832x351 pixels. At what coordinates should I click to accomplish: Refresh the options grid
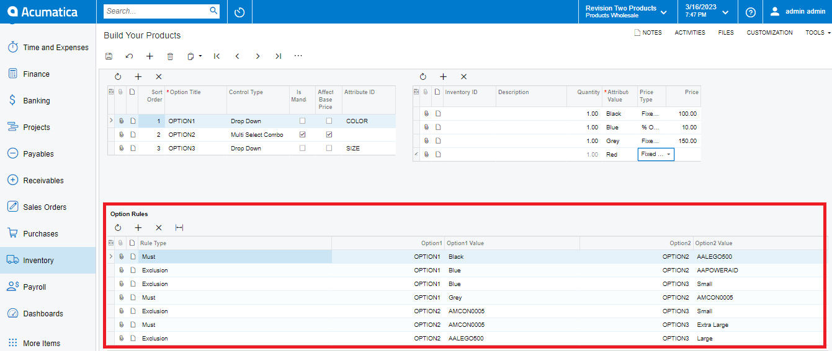click(118, 77)
